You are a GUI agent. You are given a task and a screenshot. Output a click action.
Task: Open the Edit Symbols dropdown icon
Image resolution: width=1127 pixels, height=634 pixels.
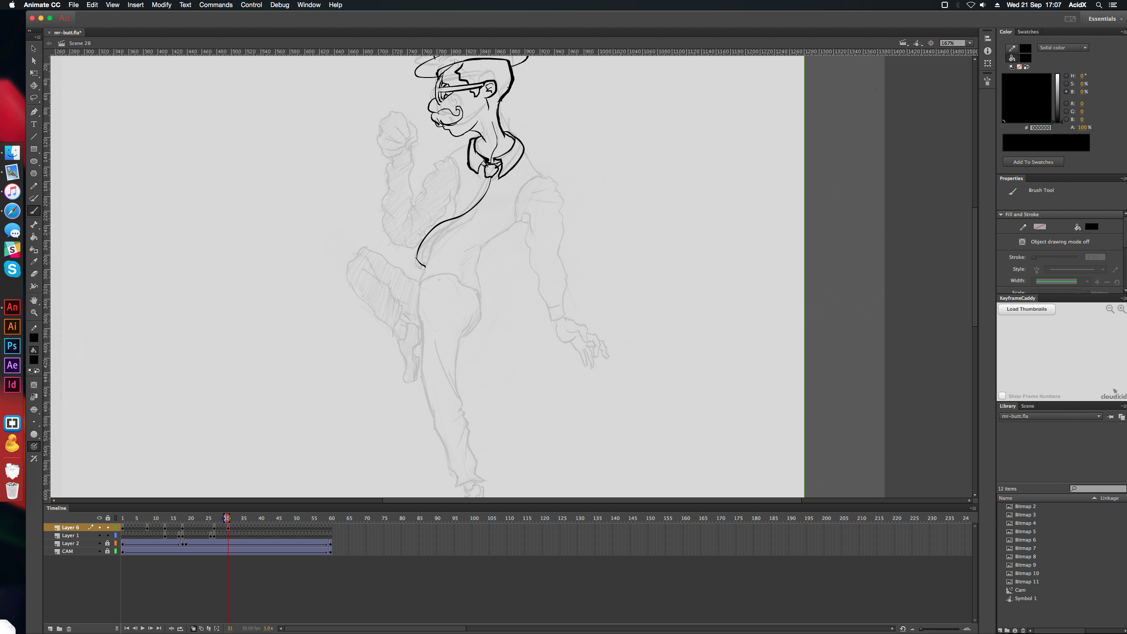[x=917, y=43]
